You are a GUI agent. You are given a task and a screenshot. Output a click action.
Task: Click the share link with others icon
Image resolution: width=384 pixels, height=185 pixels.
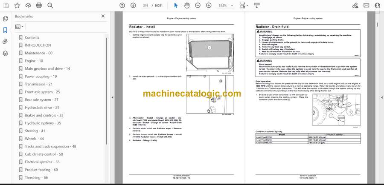pos(355,6)
